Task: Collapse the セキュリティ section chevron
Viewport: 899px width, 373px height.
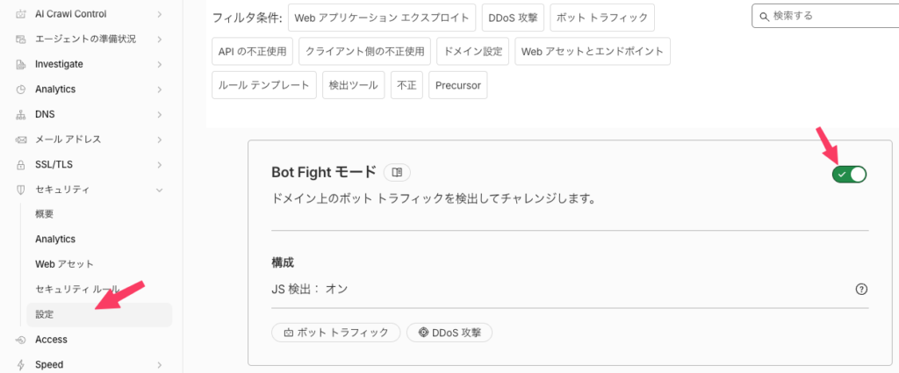Action: (x=160, y=190)
